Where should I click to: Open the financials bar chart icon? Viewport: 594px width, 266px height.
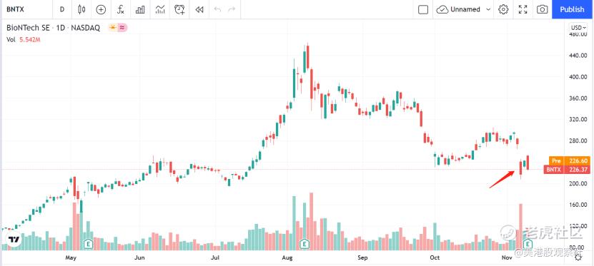coord(140,9)
